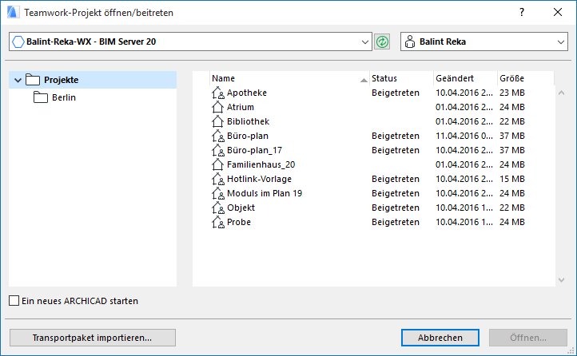Click the Bibliothek project house icon
This screenshot has height=356, width=577.
pyautogui.click(x=217, y=121)
